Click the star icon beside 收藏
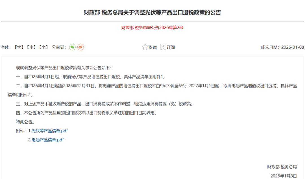 point(145,47)
